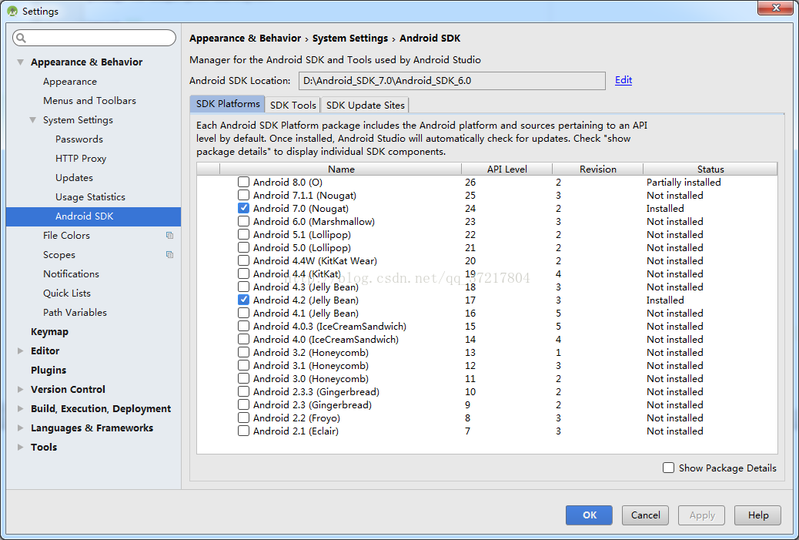Enable Android 4.4W (KitKat Wear) checkbox
This screenshot has height=540, width=799.
click(x=243, y=260)
